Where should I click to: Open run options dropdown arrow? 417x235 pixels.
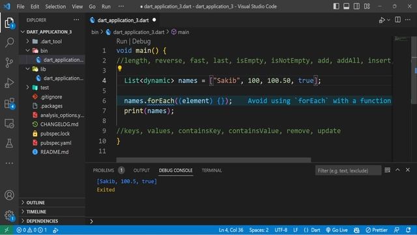point(388,20)
